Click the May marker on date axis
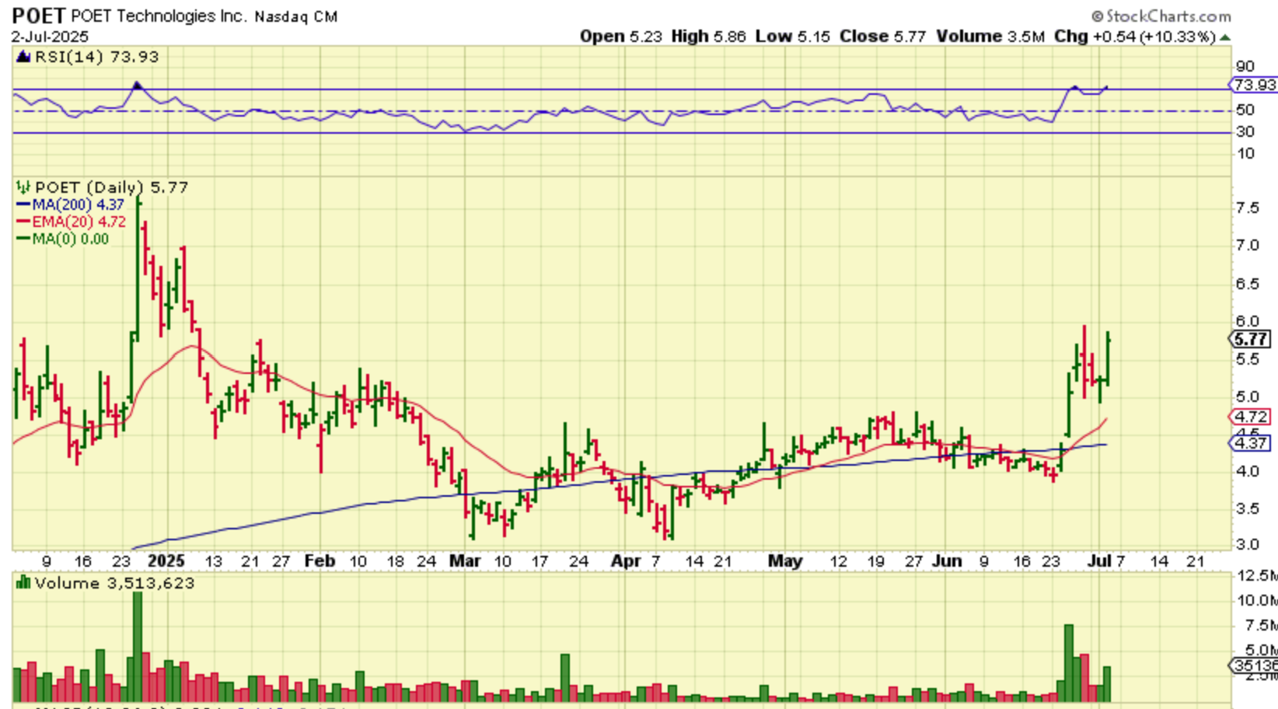 [785, 561]
